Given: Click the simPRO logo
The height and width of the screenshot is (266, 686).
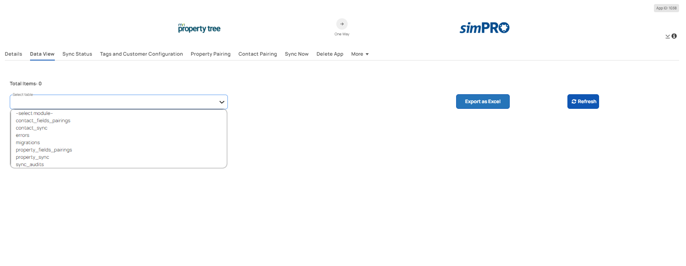Looking at the screenshot, I should tap(485, 28).
